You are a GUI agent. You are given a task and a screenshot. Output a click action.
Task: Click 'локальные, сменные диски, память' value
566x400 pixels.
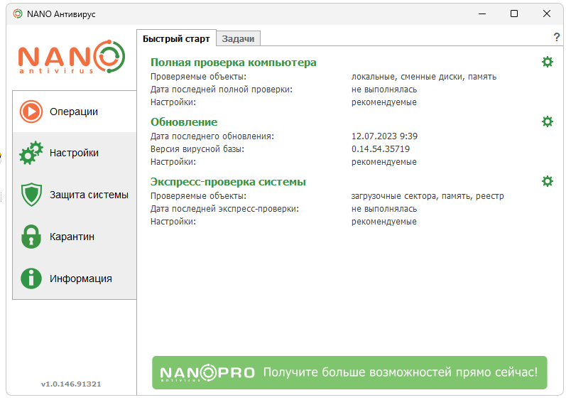coord(424,77)
